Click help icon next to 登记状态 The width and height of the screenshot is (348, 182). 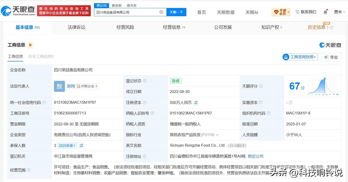(145, 81)
